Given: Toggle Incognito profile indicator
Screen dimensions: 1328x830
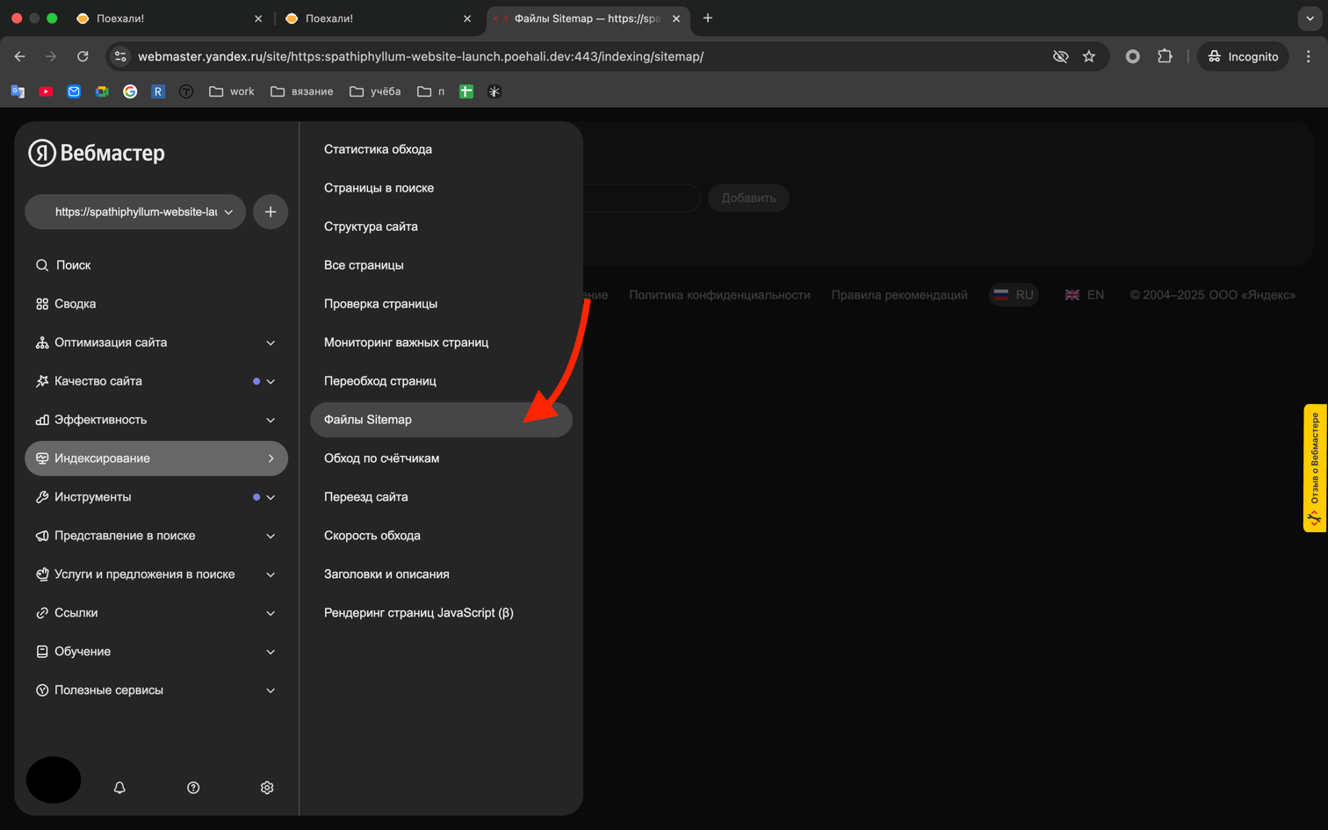Looking at the screenshot, I should pyautogui.click(x=1242, y=56).
